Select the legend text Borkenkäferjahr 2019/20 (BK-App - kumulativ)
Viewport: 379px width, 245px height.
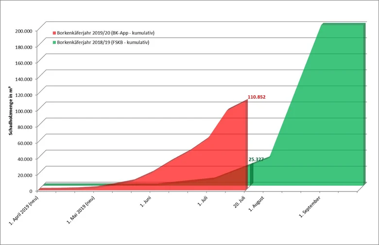105,33
